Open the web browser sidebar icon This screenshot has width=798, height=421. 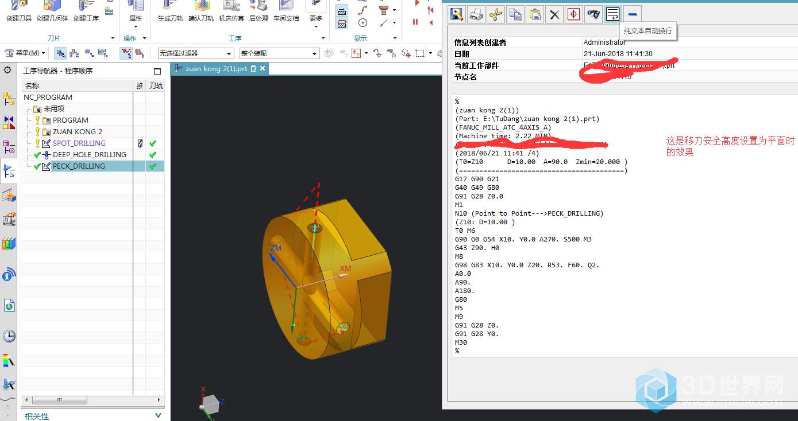[9, 305]
